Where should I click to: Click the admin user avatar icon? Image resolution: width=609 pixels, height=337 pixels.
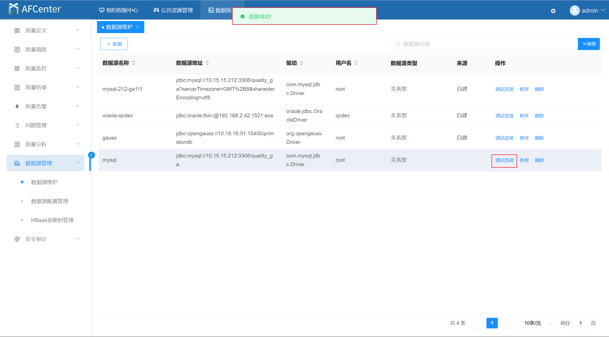[575, 10]
